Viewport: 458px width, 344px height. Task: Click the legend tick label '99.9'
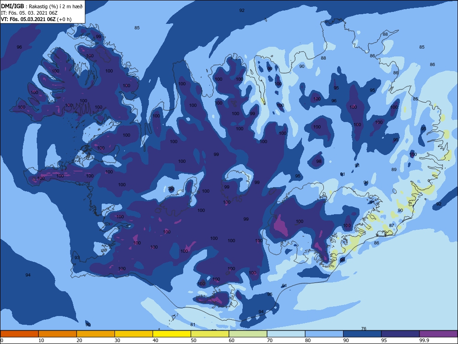pos(425,340)
